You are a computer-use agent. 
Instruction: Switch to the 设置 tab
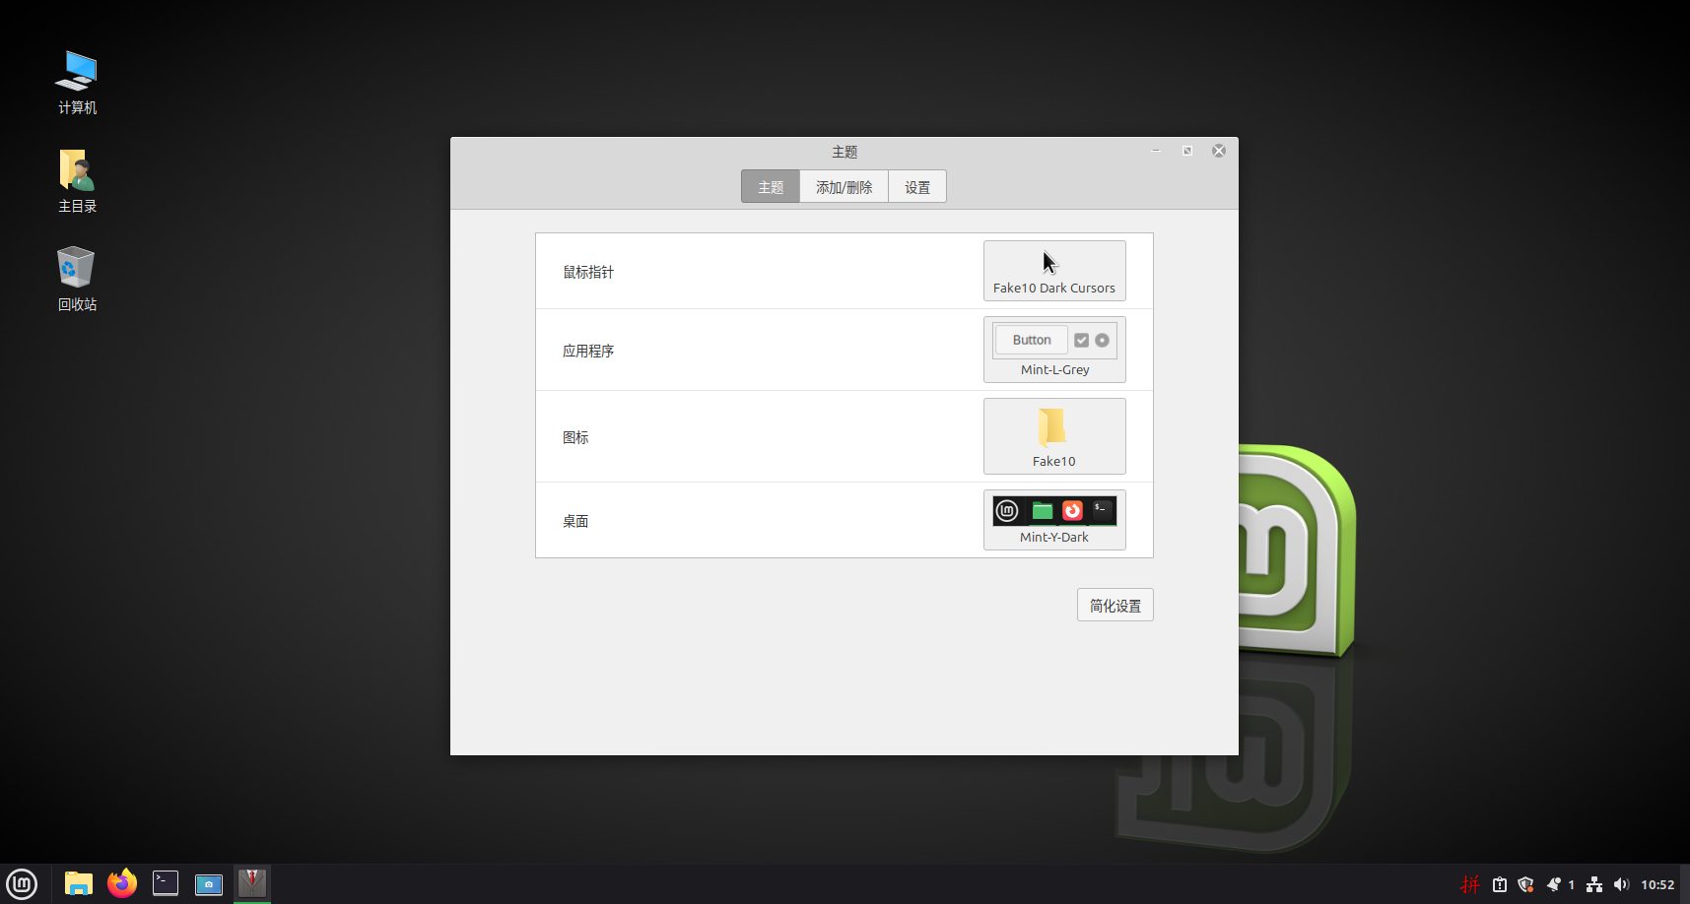[916, 186]
